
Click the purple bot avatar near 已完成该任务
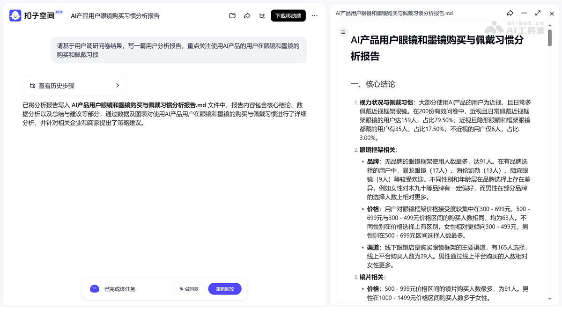(x=95, y=289)
